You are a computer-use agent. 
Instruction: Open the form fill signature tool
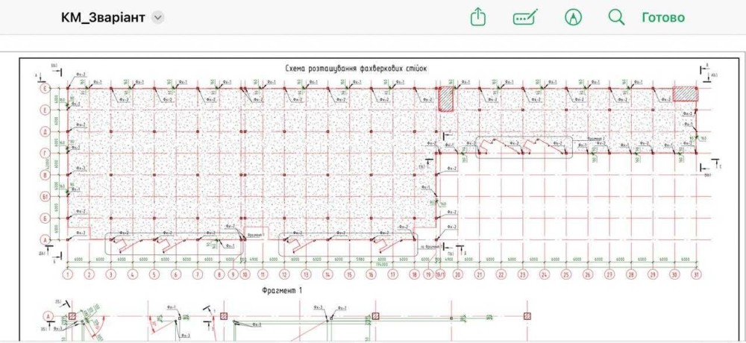click(525, 17)
